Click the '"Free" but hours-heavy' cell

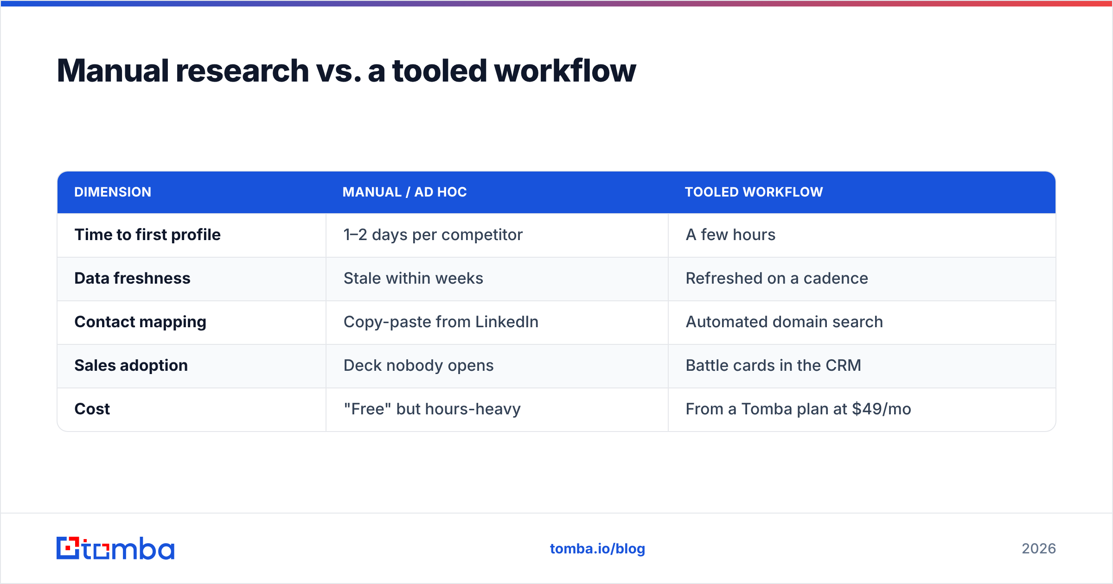497,409
